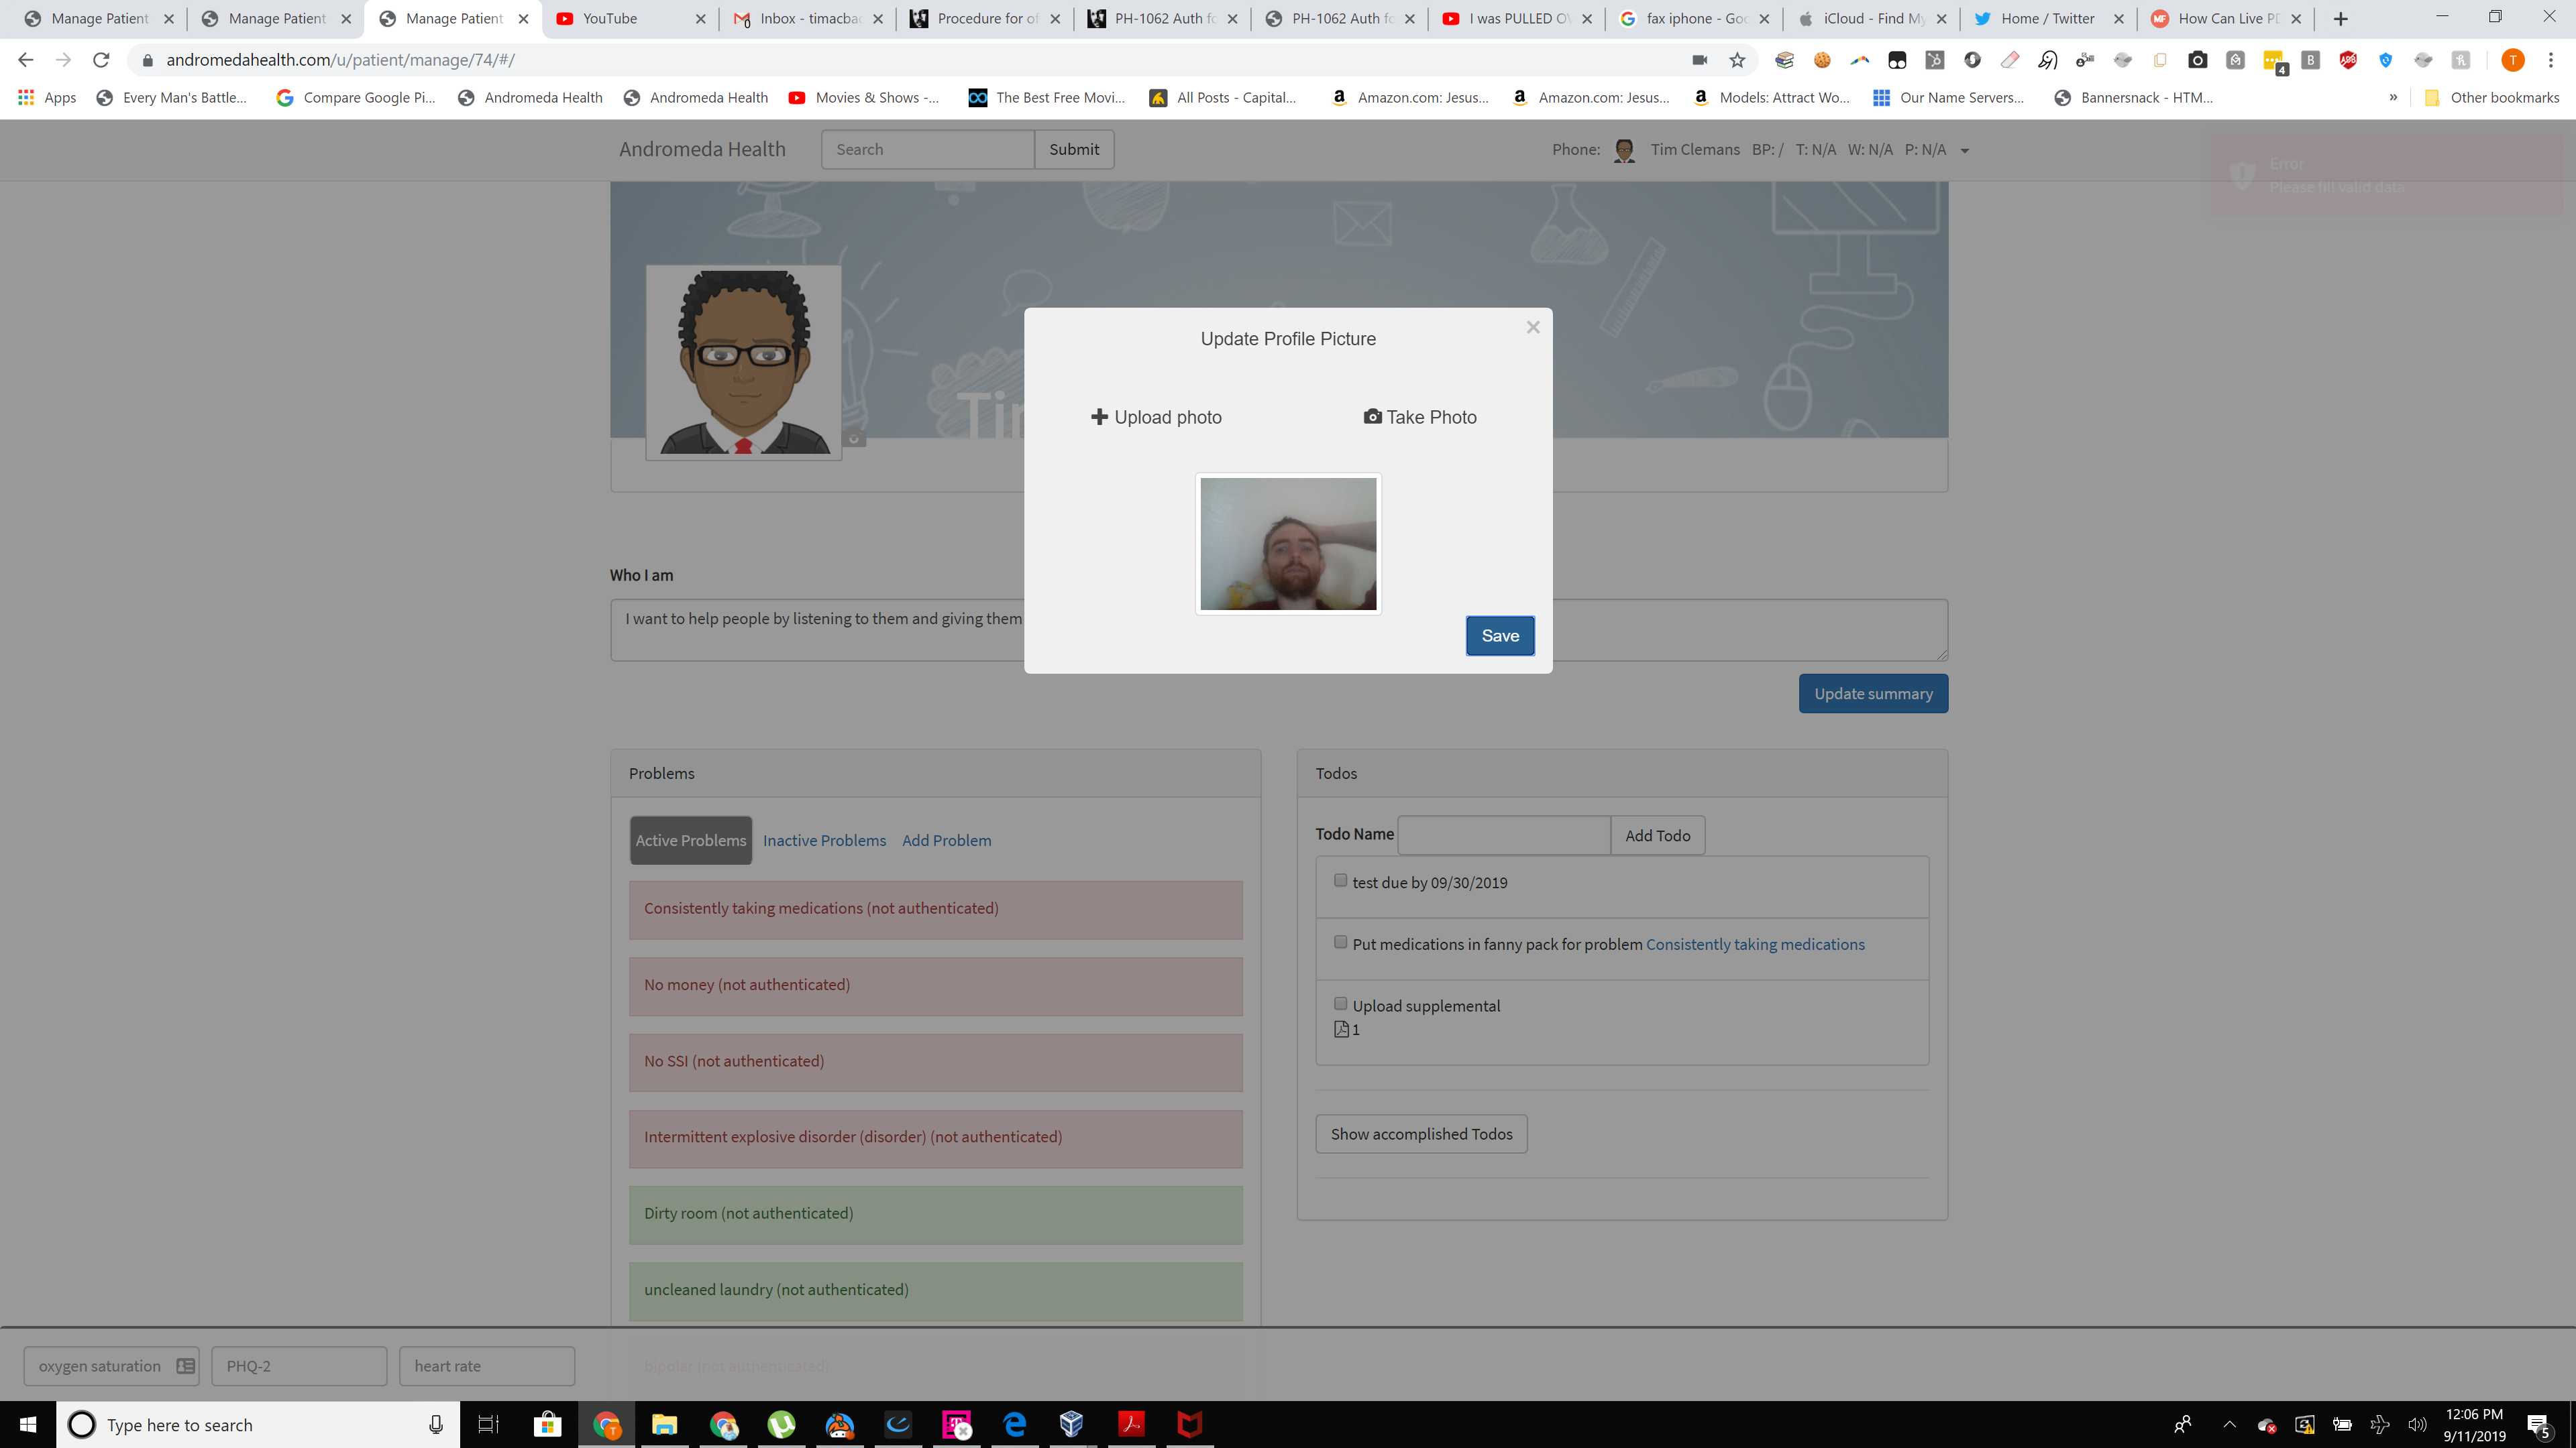Click the small camera icon on avatar
The width and height of the screenshot is (2576, 1448).
pos(854,438)
